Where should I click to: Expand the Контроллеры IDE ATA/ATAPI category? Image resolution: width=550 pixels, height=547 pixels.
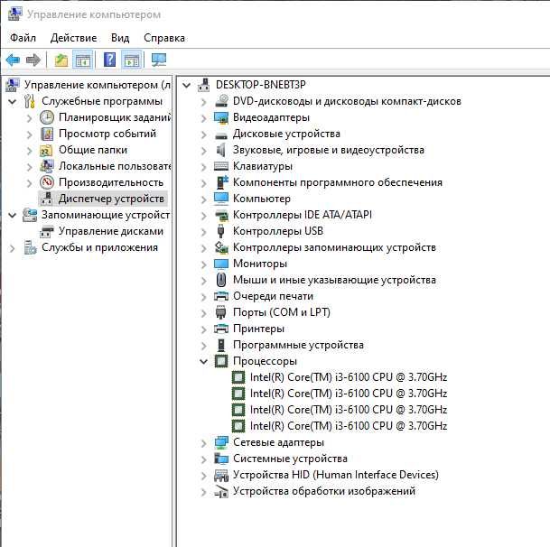[203, 216]
